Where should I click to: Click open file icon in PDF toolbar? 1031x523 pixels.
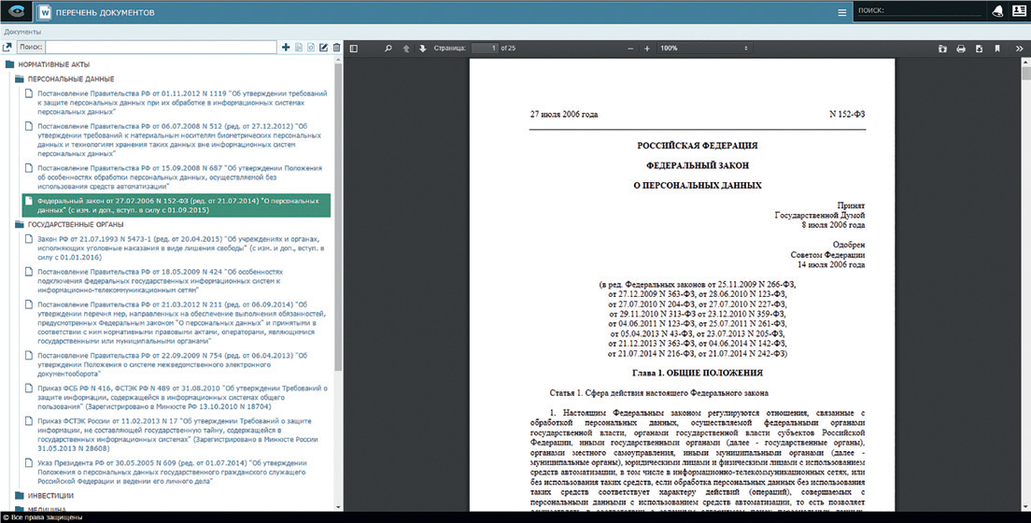(x=942, y=49)
